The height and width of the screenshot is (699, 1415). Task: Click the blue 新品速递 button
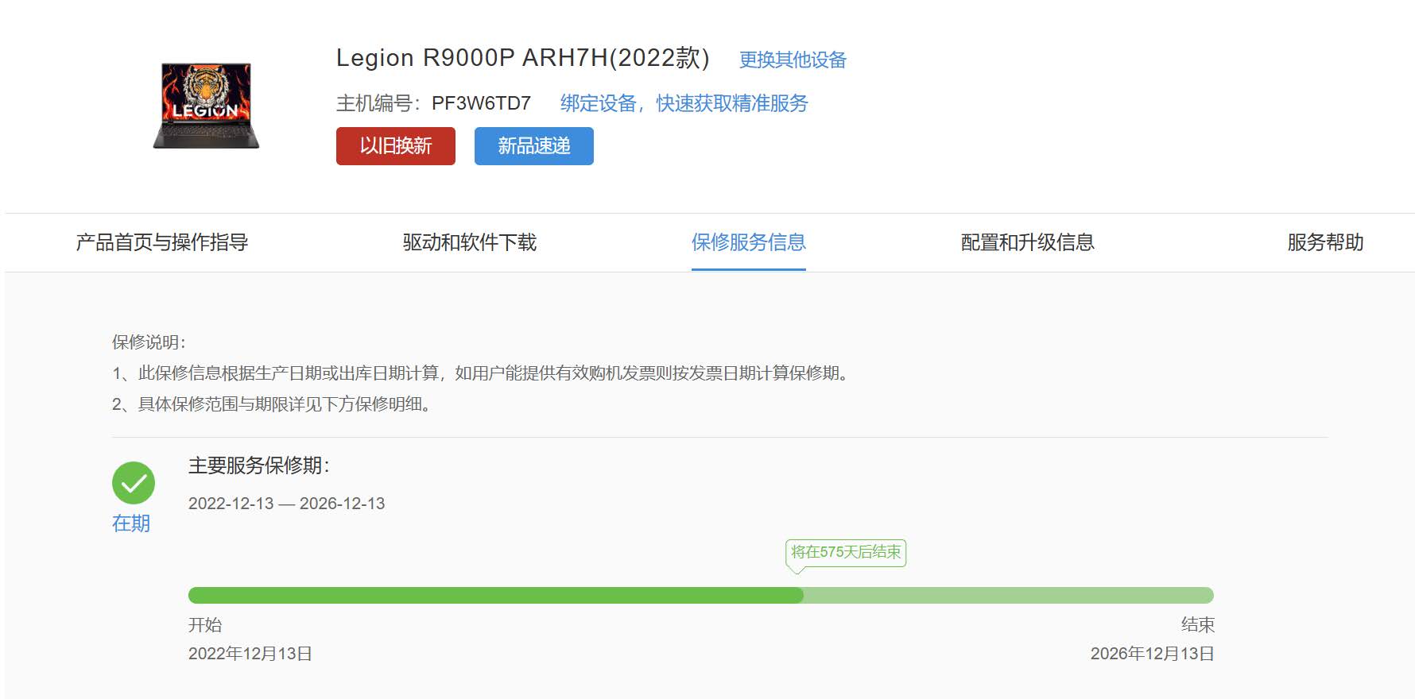click(x=534, y=146)
